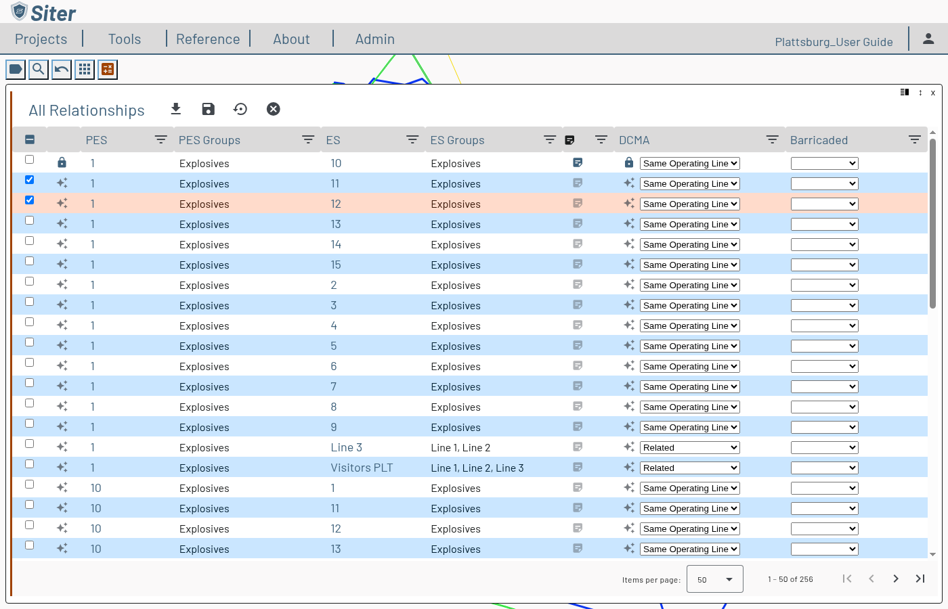Open the Items per page dropdown
The width and height of the screenshot is (948, 609).
[x=715, y=579]
